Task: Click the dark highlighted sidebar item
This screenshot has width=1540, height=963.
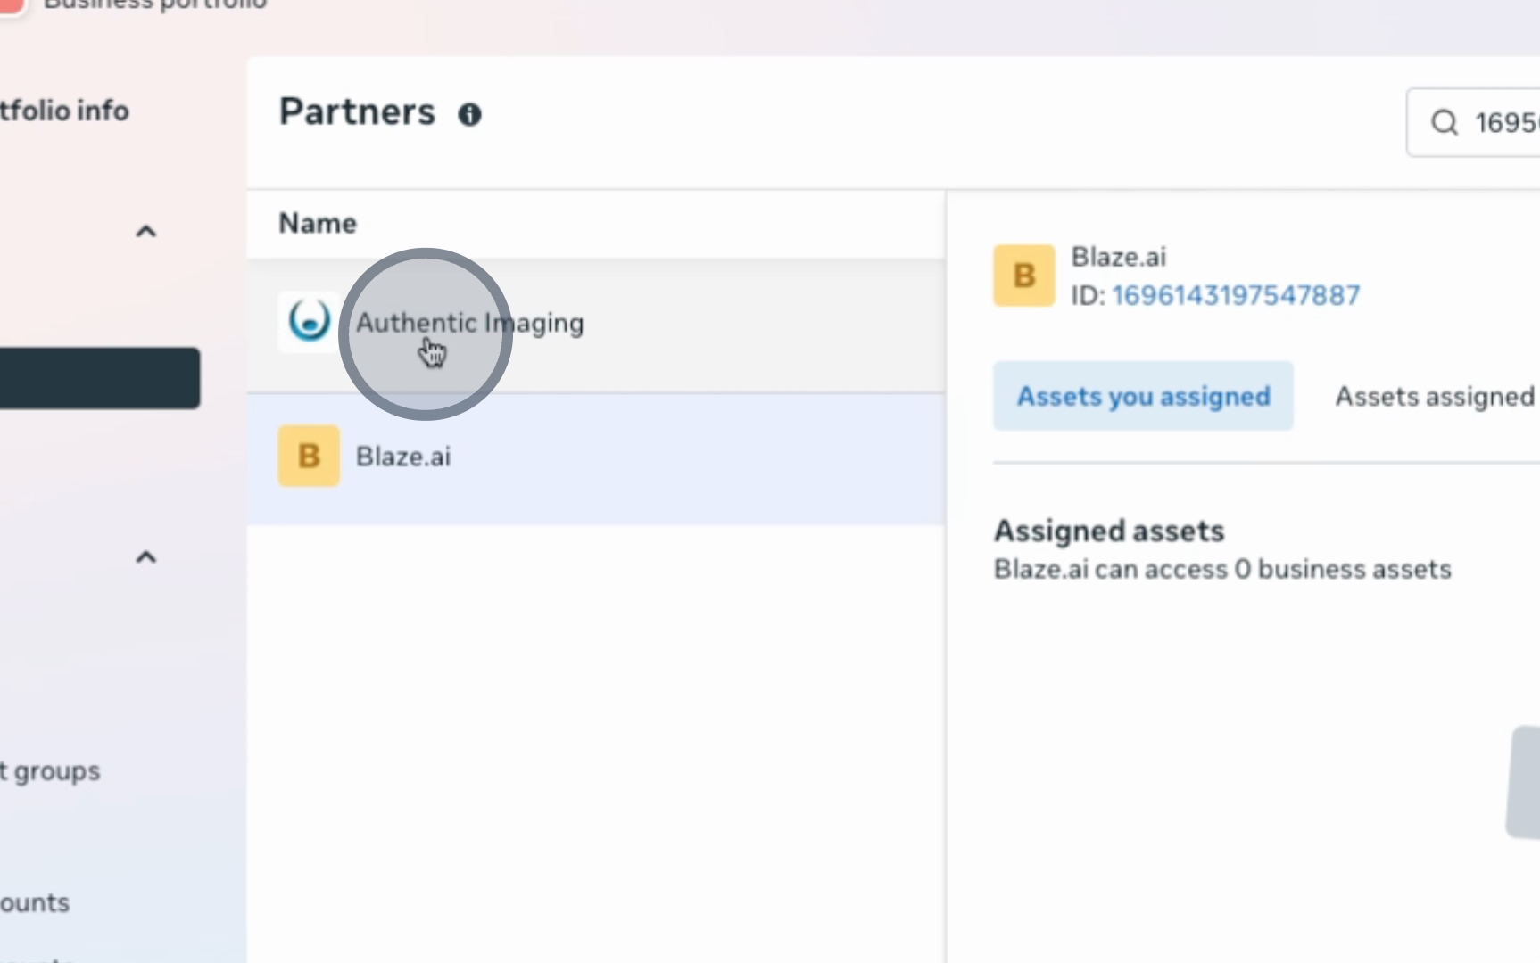Action: click(99, 378)
